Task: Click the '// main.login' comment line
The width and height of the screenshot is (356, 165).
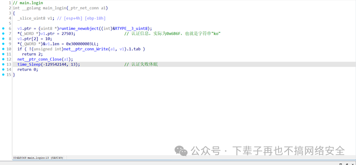Action: 28,3
